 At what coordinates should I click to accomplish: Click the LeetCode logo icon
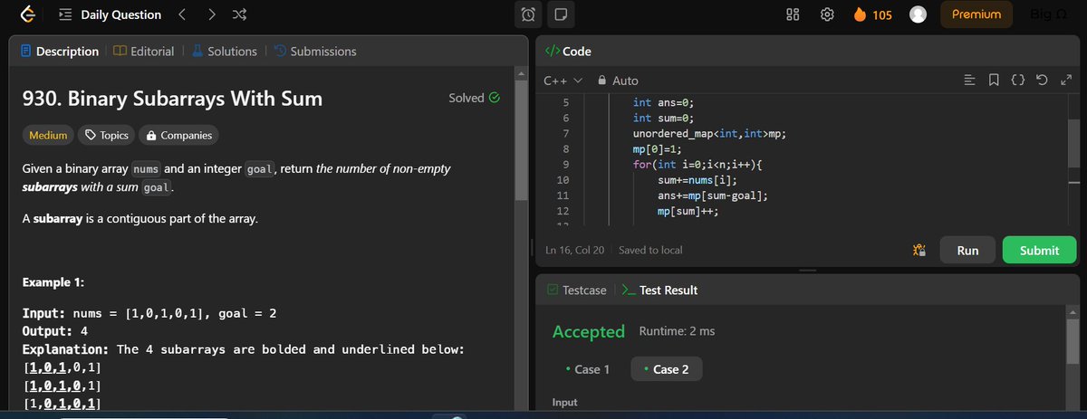click(28, 14)
